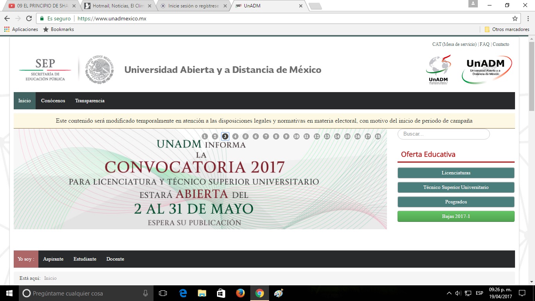The width and height of the screenshot is (535, 301).
Task: Click the Cortana microphone icon
Action: 146,293
